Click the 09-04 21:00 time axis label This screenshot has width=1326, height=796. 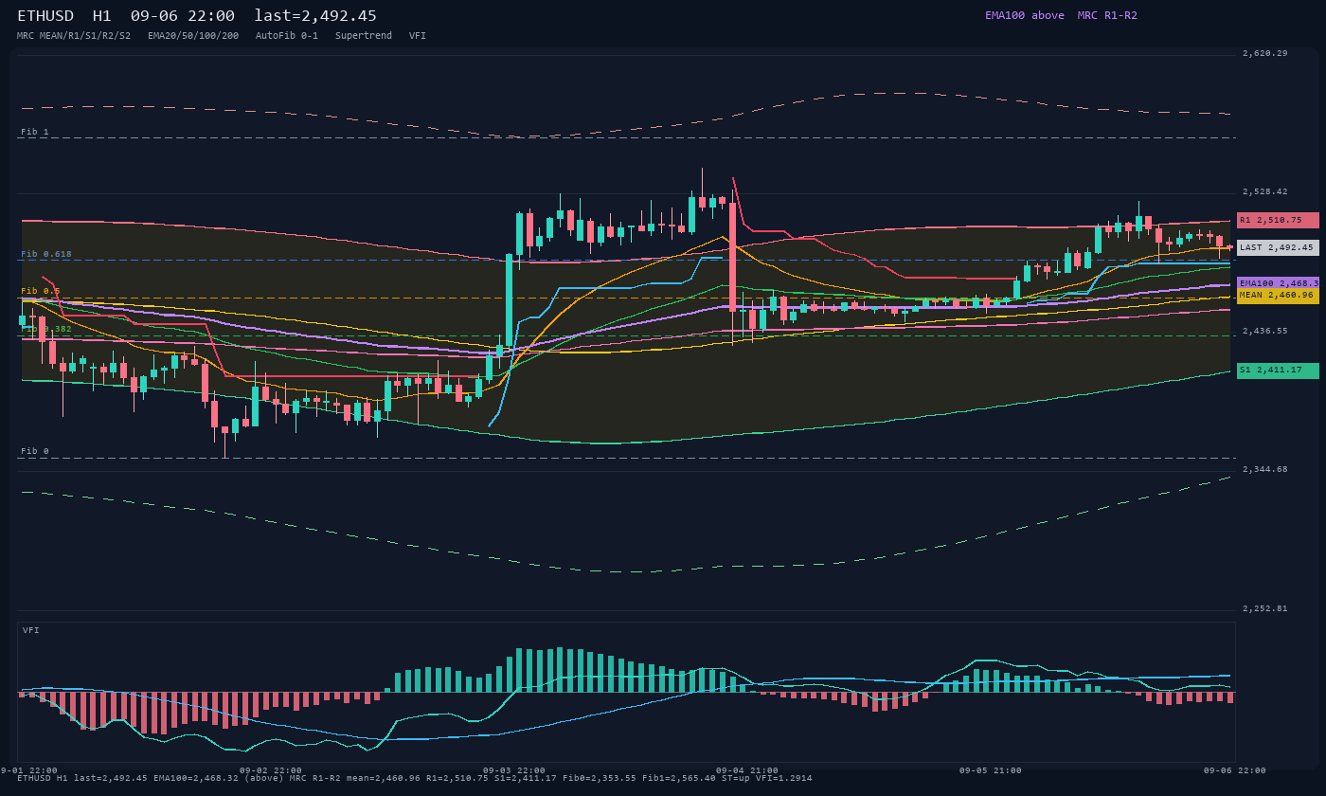pyautogui.click(x=747, y=770)
